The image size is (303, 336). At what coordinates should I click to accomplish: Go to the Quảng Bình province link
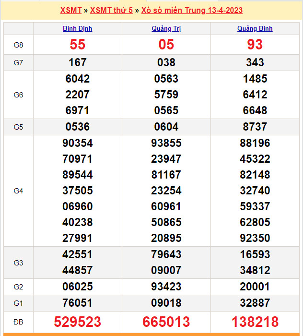coord(255,28)
